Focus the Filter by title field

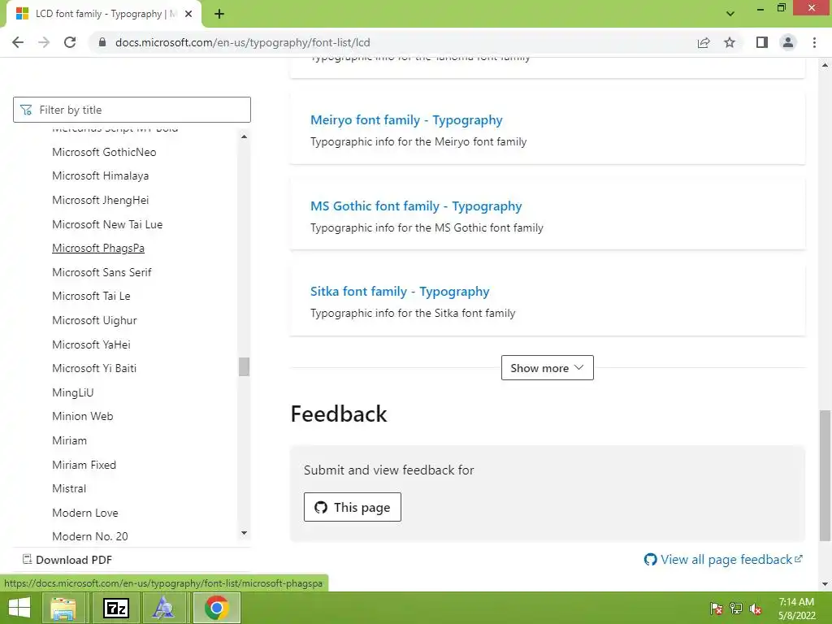point(132,110)
